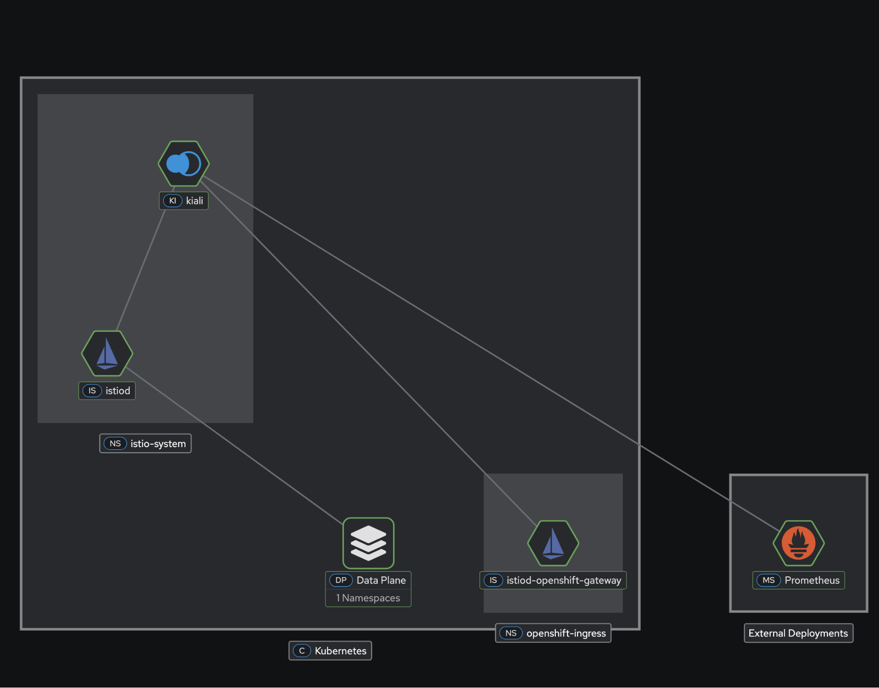Click the Kubernetes cluster label
The width and height of the screenshot is (879, 688).
coord(340,651)
